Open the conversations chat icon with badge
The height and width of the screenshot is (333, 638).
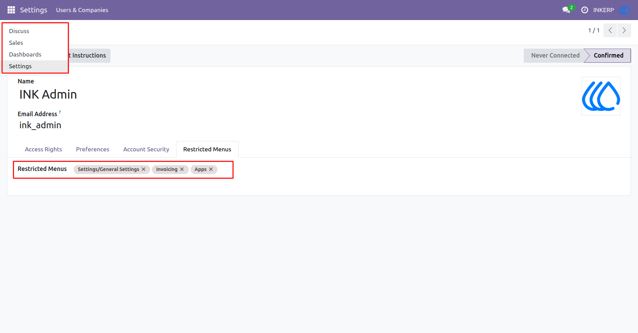(x=567, y=10)
